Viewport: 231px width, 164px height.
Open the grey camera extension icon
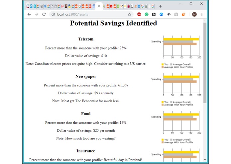[x=176, y=14]
